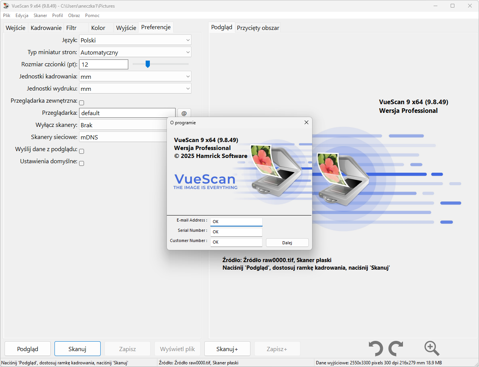Click the '© 2025 Hamrick Software' text
The image size is (479, 367).
(211, 156)
